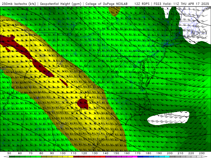
Task: Click the 200 label on the color scale
Action: point(170,153)
